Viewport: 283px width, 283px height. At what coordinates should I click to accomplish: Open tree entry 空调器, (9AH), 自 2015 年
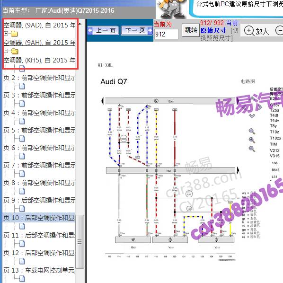pos(39,43)
